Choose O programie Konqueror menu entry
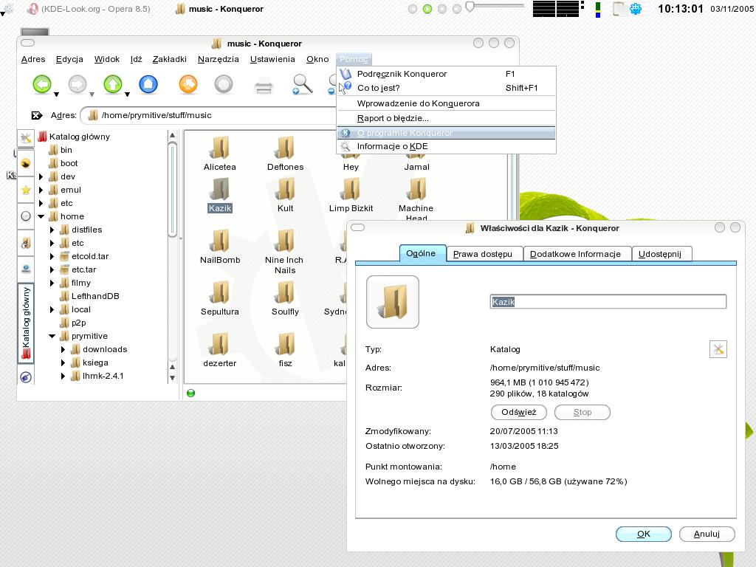The width and height of the screenshot is (756, 567). 447,133
